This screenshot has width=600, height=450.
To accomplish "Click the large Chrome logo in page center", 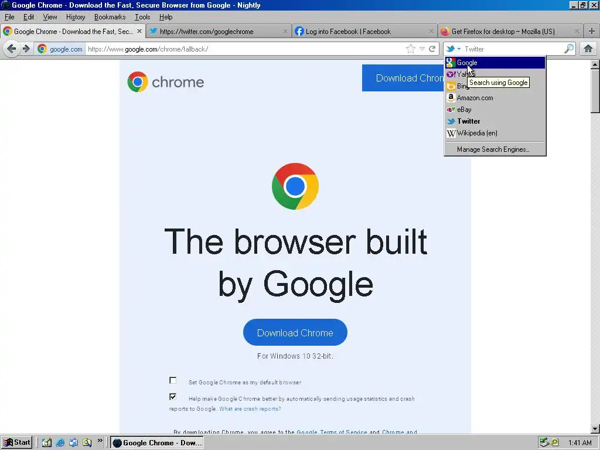I will (x=295, y=186).
